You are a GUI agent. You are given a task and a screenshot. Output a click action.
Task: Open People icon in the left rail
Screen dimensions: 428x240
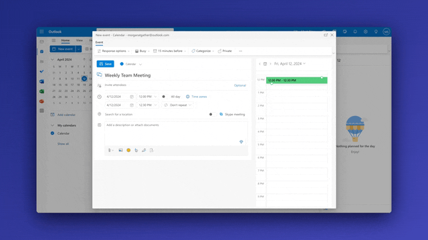[41, 61]
